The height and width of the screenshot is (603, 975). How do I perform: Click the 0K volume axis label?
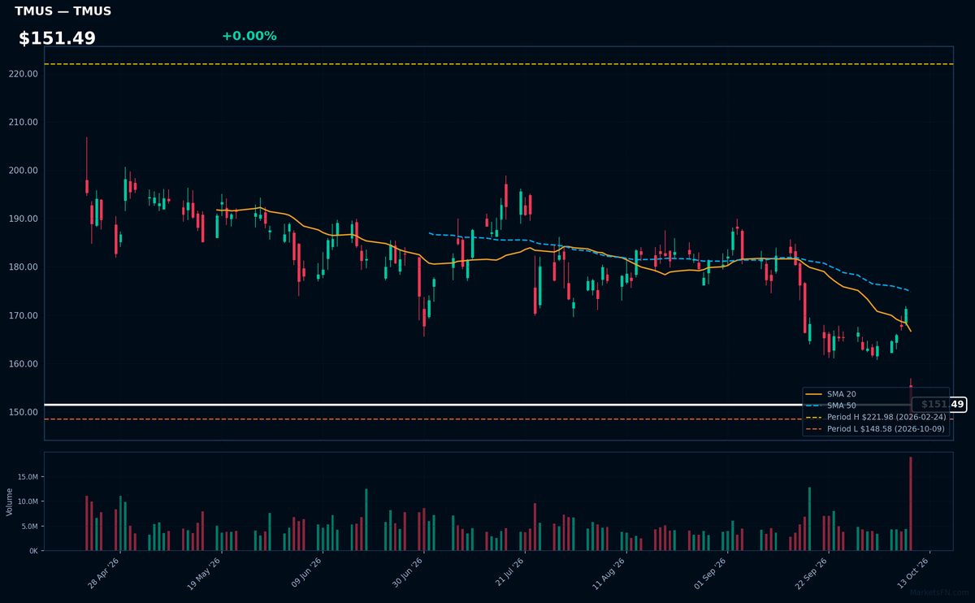point(33,551)
